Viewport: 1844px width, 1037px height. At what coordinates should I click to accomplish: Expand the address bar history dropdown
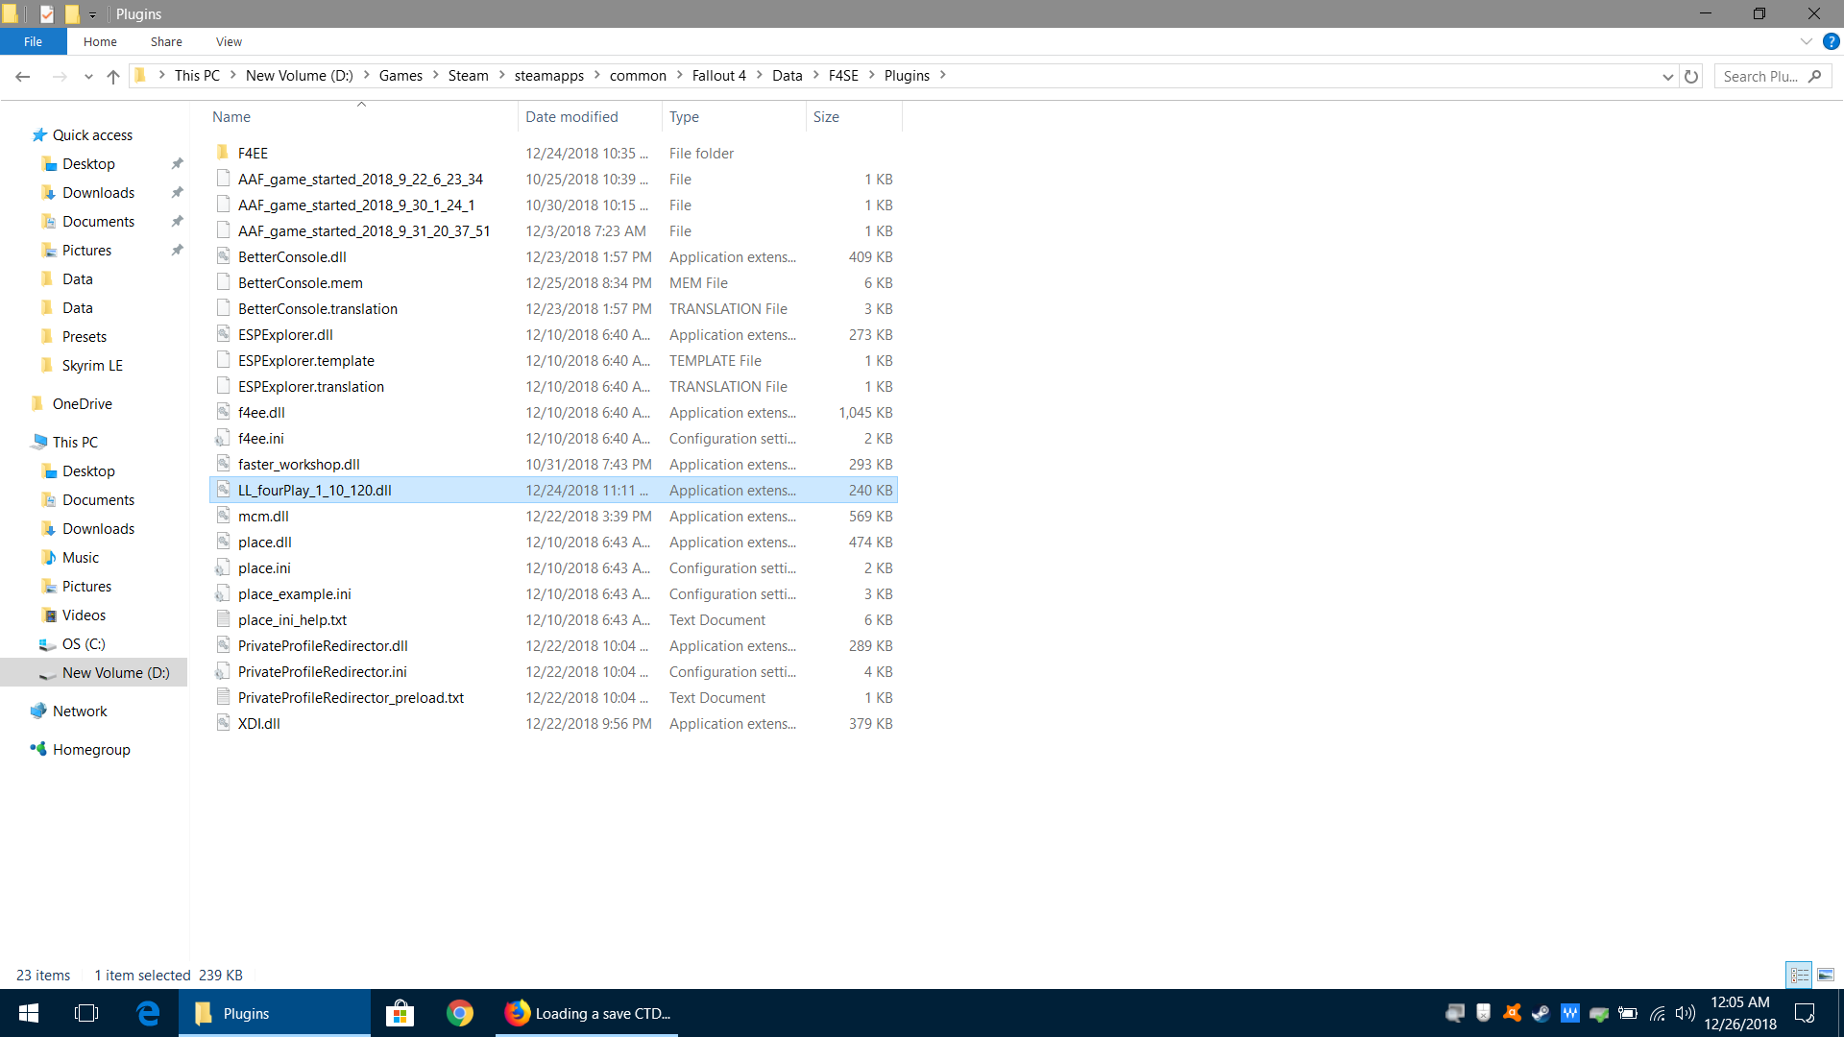1668,77
